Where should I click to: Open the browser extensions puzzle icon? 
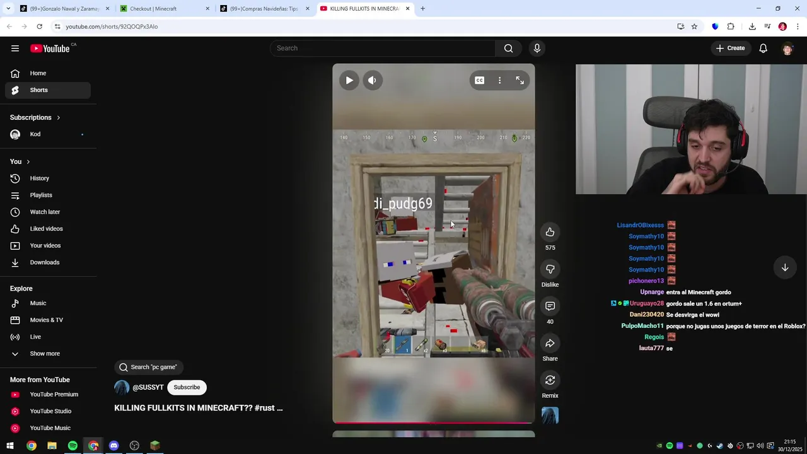(x=731, y=26)
